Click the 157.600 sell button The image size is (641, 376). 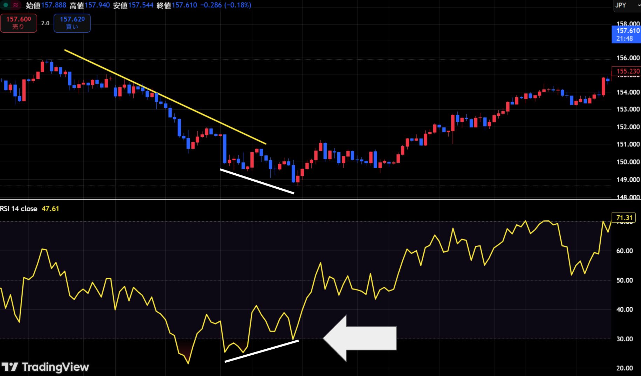tap(19, 23)
